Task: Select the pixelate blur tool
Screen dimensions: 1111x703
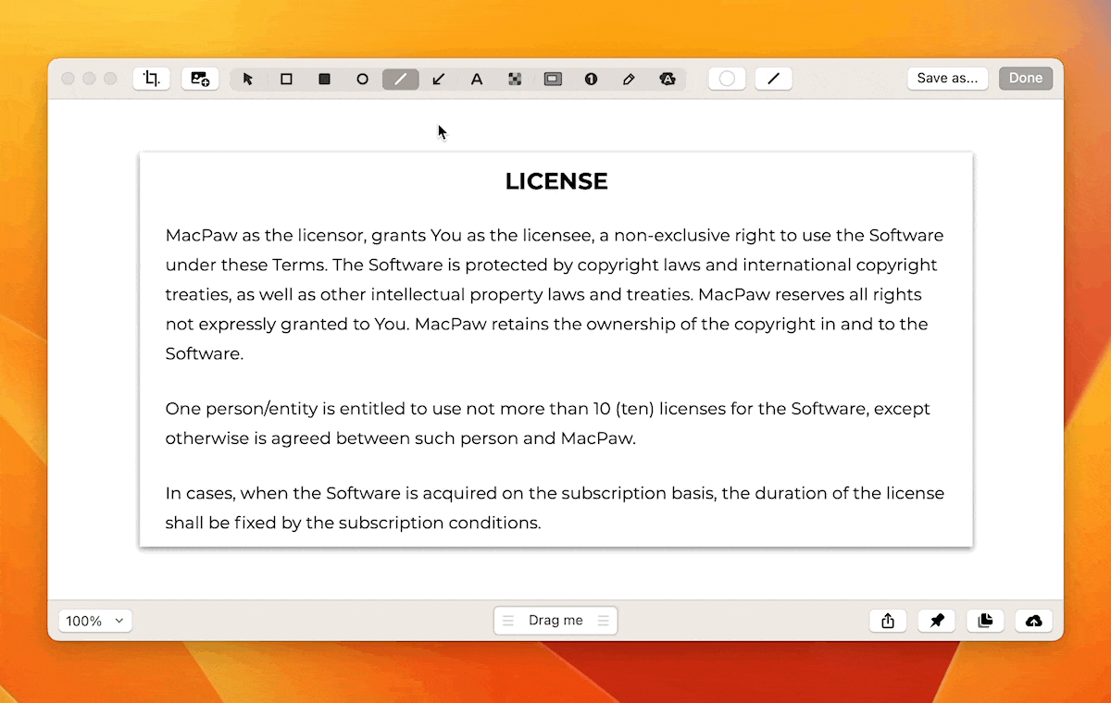Action: tap(515, 80)
